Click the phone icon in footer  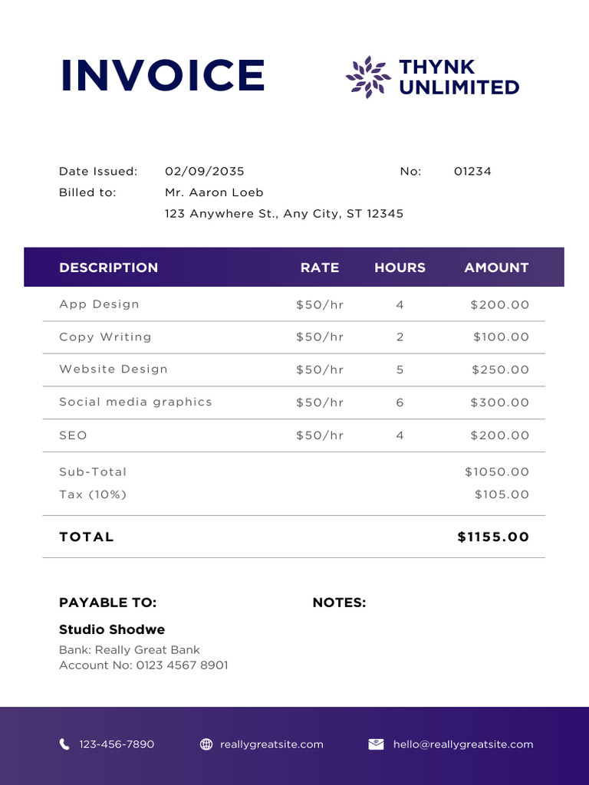click(64, 744)
